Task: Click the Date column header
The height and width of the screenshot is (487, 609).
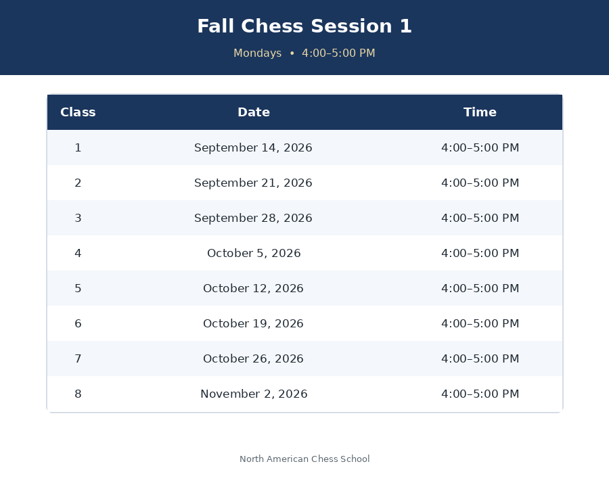Action: pos(254,112)
